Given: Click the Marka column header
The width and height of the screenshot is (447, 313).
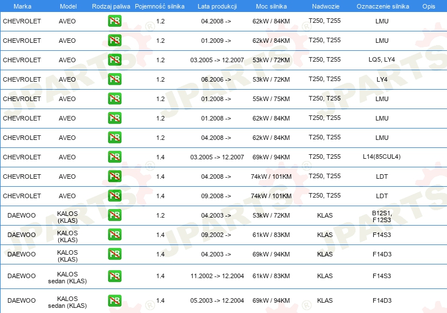Looking at the screenshot, I should [x=22, y=6].
